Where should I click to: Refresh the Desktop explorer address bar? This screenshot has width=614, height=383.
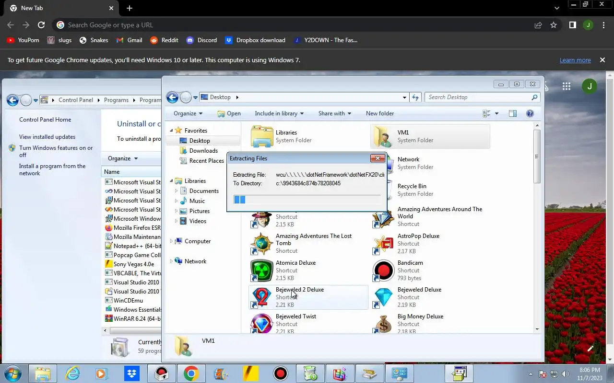tap(415, 97)
